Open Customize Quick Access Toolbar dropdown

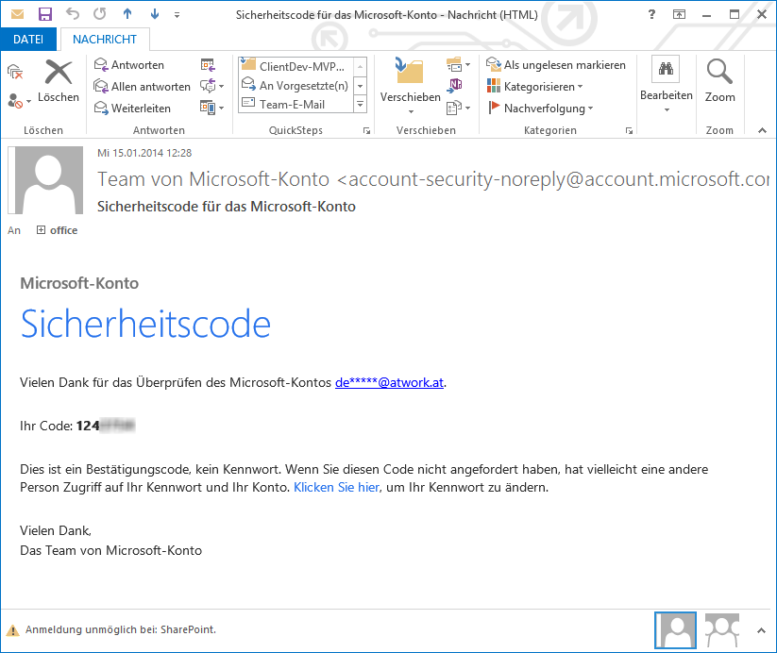[177, 15]
